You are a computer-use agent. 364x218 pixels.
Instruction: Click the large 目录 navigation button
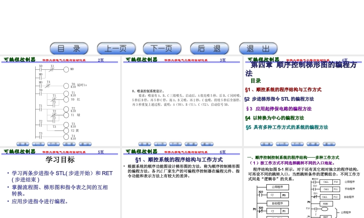point(69,48)
